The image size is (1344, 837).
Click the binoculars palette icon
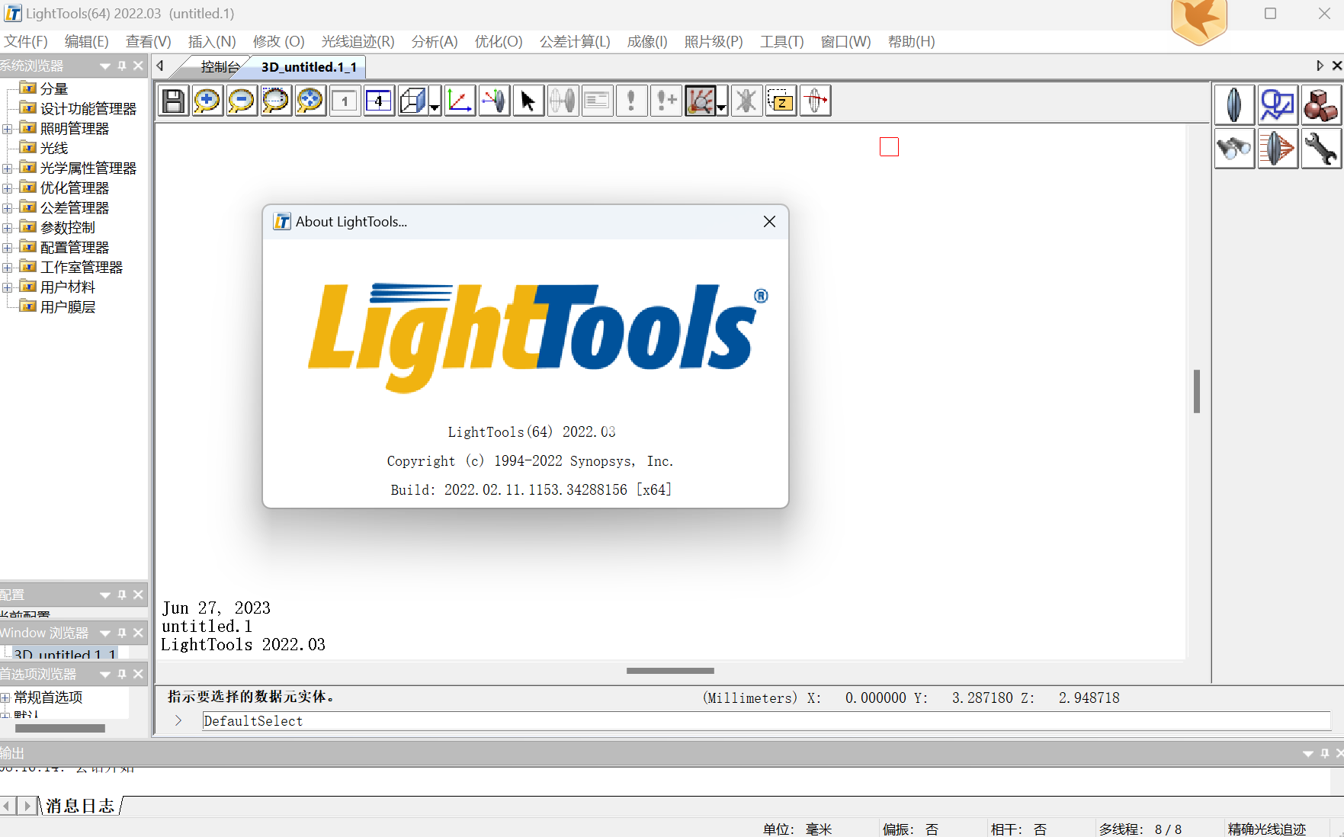[1234, 149]
